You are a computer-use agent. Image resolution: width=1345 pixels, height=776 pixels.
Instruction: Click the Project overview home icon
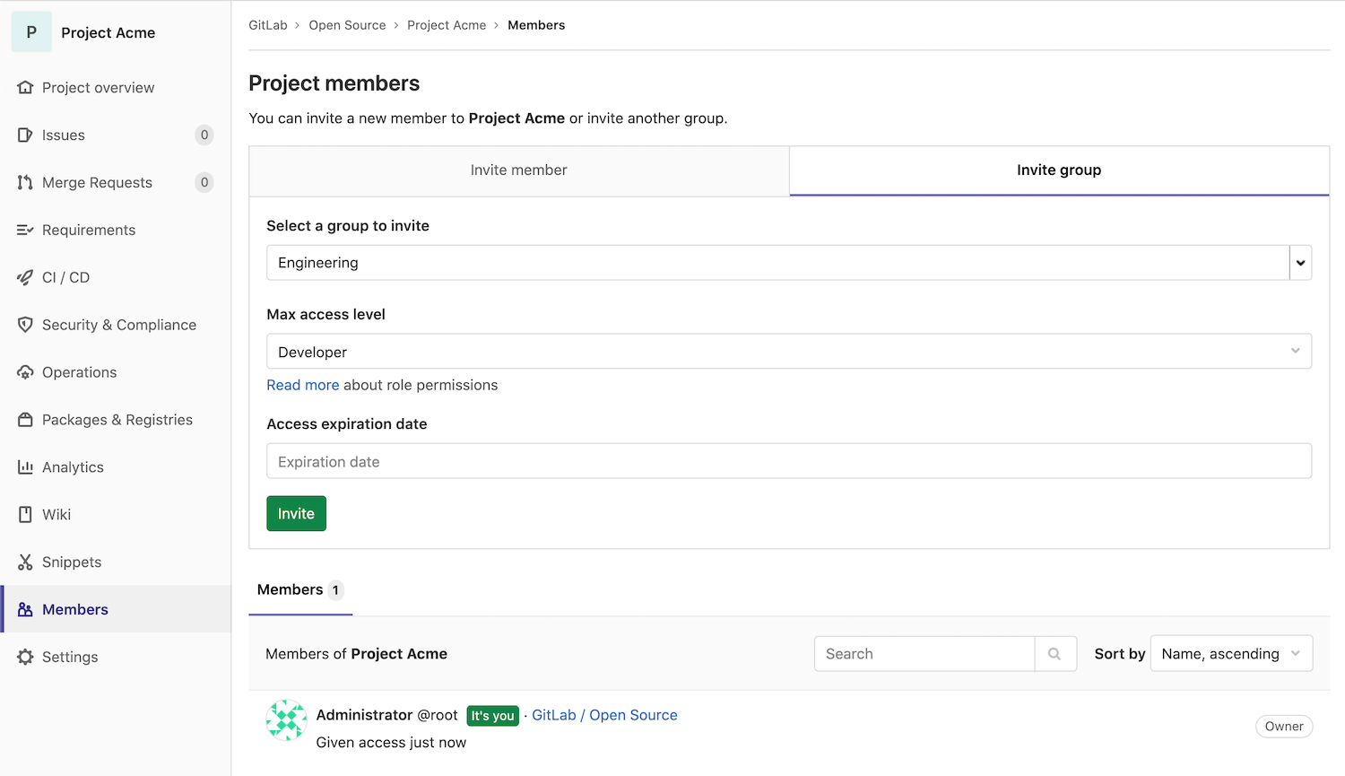(x=25, y=88)
